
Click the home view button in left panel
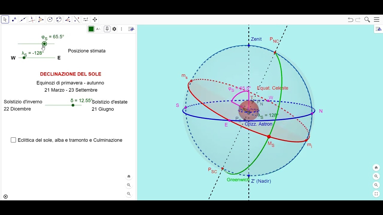pos(129,176)
